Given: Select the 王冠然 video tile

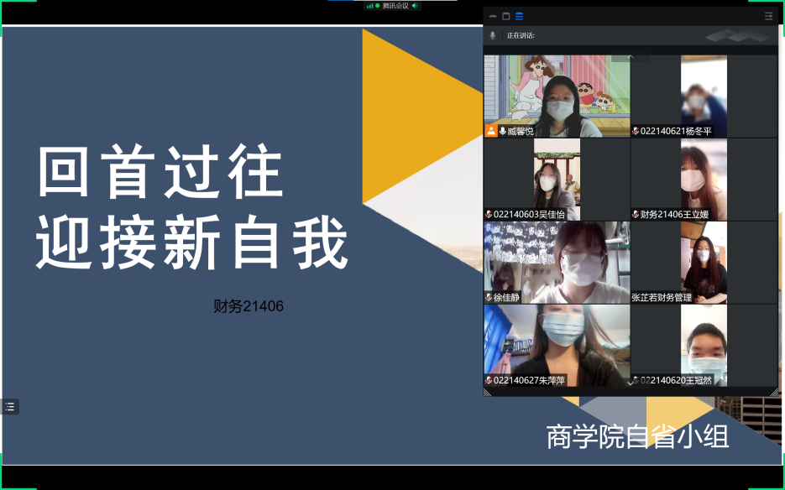Looking at the screenshot, I should coord(704,345).
